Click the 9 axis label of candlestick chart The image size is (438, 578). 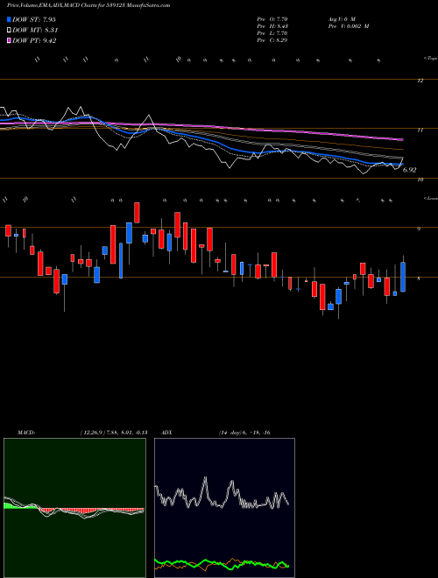(419, 229)
